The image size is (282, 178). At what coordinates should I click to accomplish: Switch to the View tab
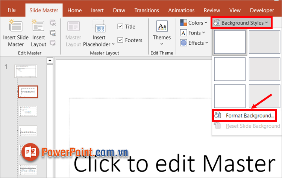pyautogui.click(x=235, y=11)
